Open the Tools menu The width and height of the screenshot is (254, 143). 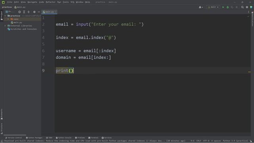point(65,2)
